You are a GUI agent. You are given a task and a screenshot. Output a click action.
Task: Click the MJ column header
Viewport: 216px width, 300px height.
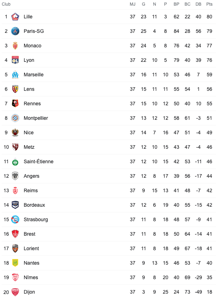[132, 4]
